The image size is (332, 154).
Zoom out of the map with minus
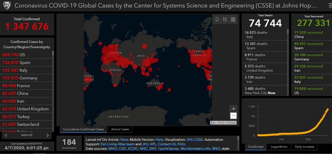[x=233, y=116]
